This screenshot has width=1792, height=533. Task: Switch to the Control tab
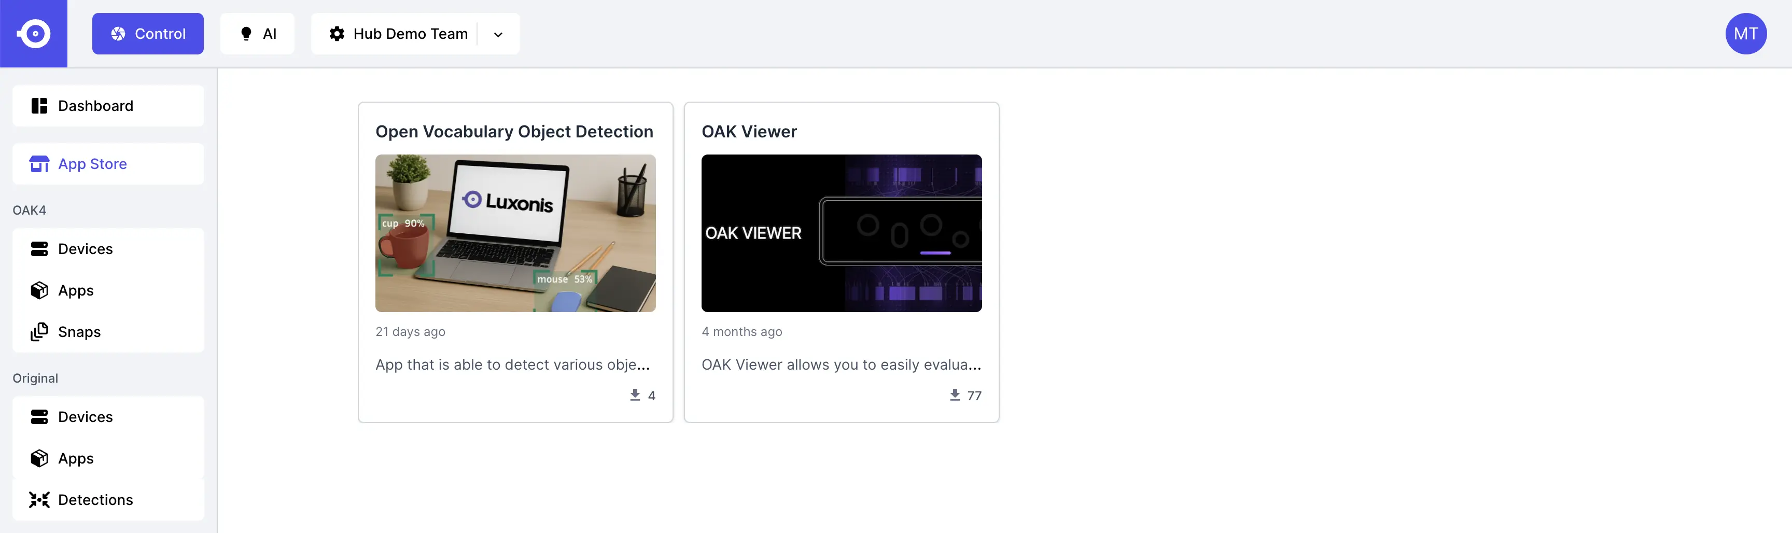click(x=147, y=33)
